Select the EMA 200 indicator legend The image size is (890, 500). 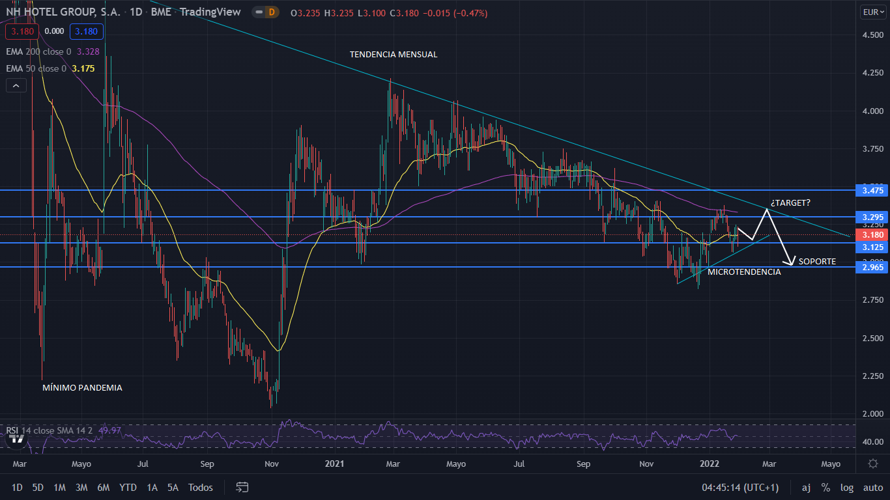click(36, 51)
